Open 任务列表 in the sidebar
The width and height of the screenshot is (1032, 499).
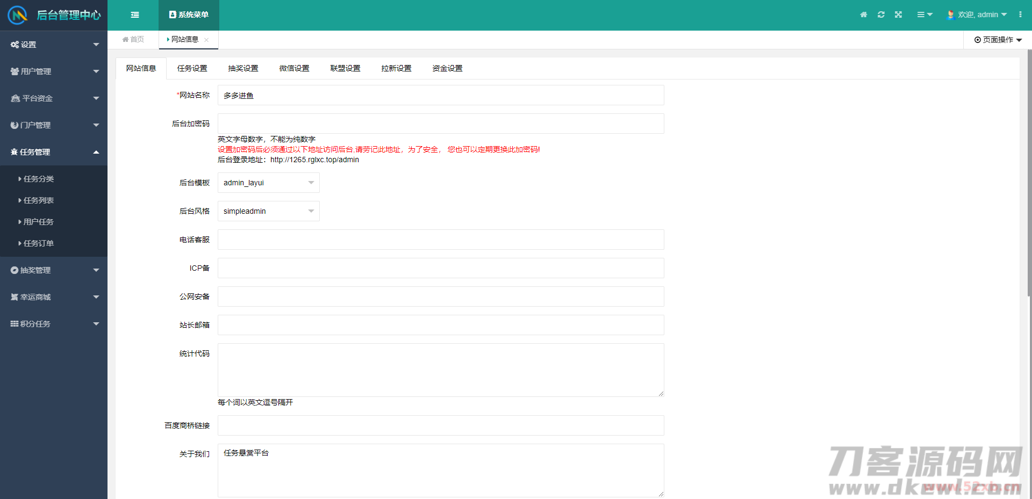click(39, 200)
